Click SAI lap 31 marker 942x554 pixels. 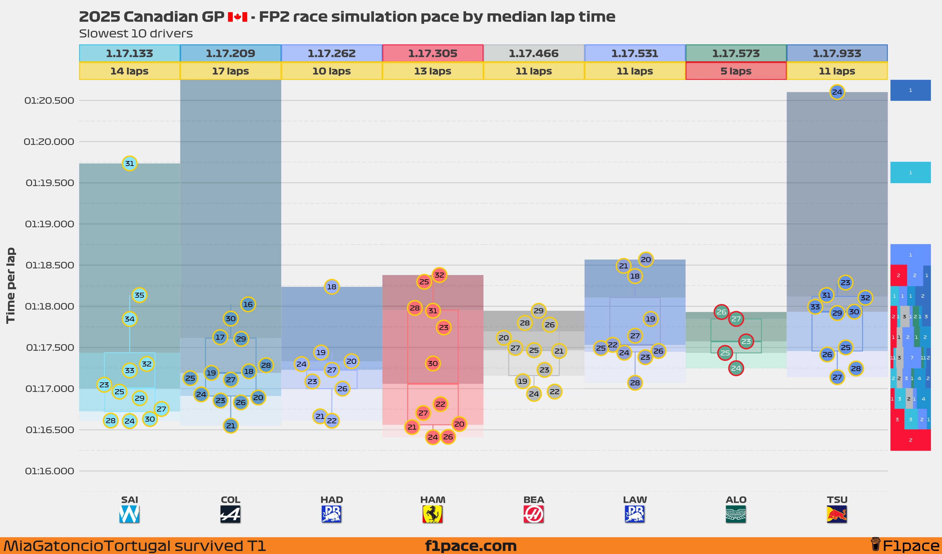click(x=129, y=163)
